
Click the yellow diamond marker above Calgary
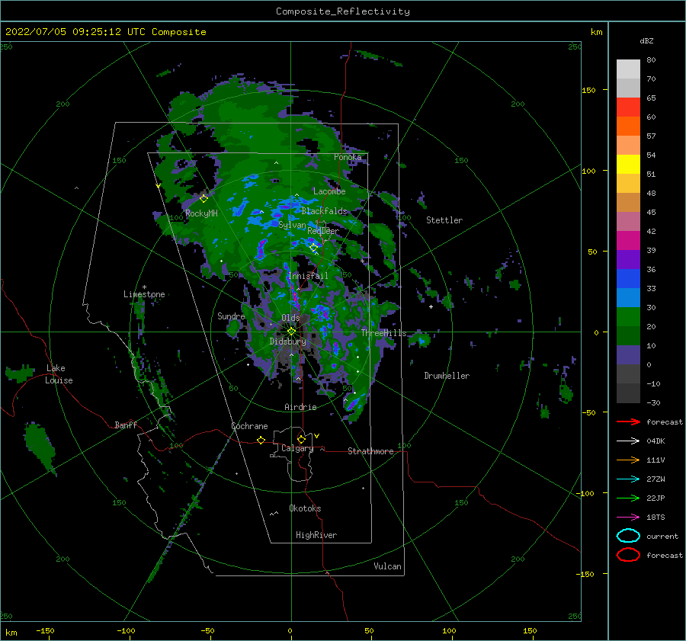point(301,439)
